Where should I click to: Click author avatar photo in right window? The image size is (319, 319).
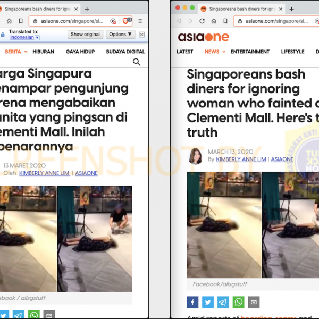click(196, 156)
